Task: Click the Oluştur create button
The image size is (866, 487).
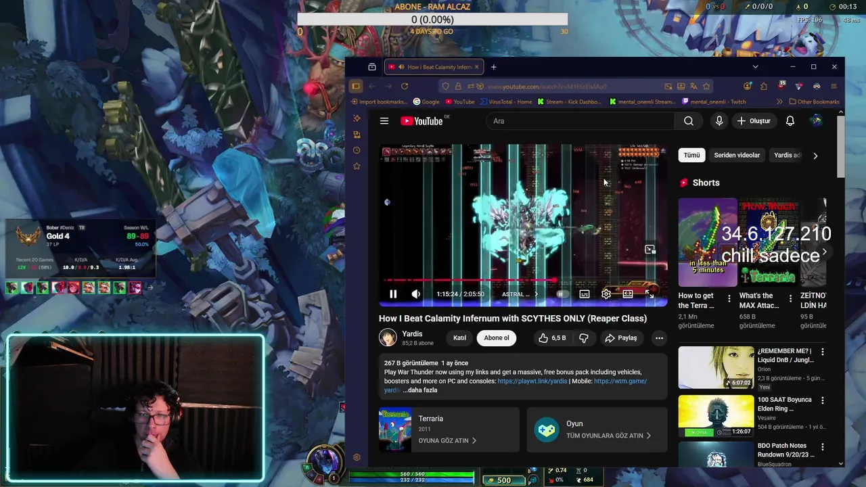Action: click(754, 121)
